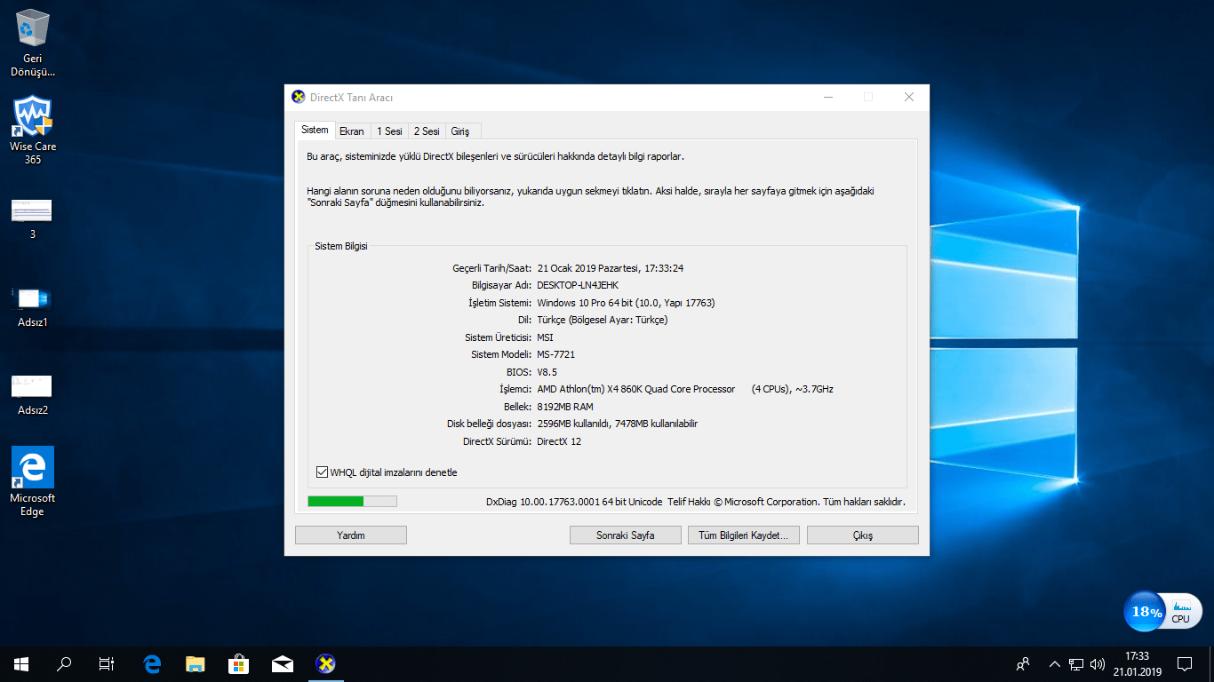Click Tüm Bilgileri Kaydet button
The height and width of the screenshot is (682, 1214).
[x=744, y=535]
